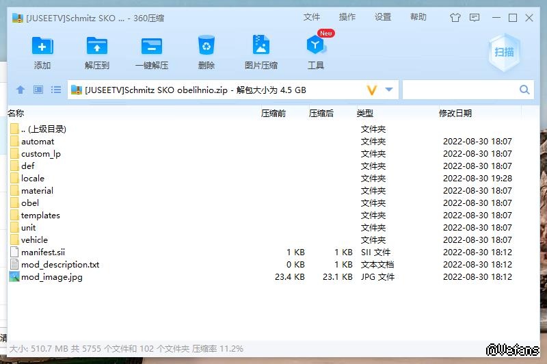Image resolution: width=547 pixels, height=364 pixels.
Task: Open the 文件 (file) menu
Action: click(x=312, y=17)
